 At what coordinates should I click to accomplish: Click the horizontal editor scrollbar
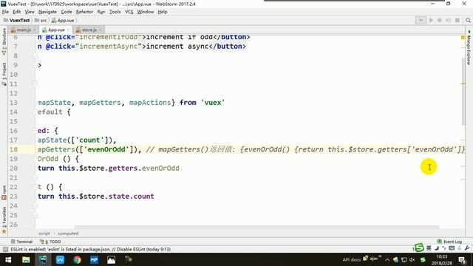256,227
